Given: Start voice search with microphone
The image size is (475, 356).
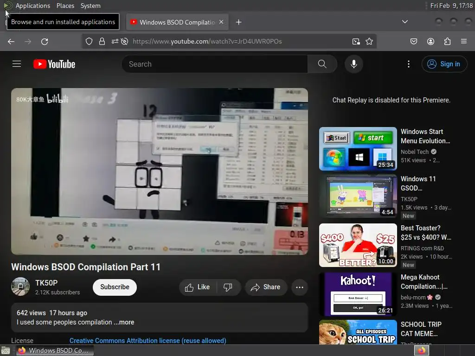Looking at the screenshot, I should pyautogui.click(x=354, y=64).
